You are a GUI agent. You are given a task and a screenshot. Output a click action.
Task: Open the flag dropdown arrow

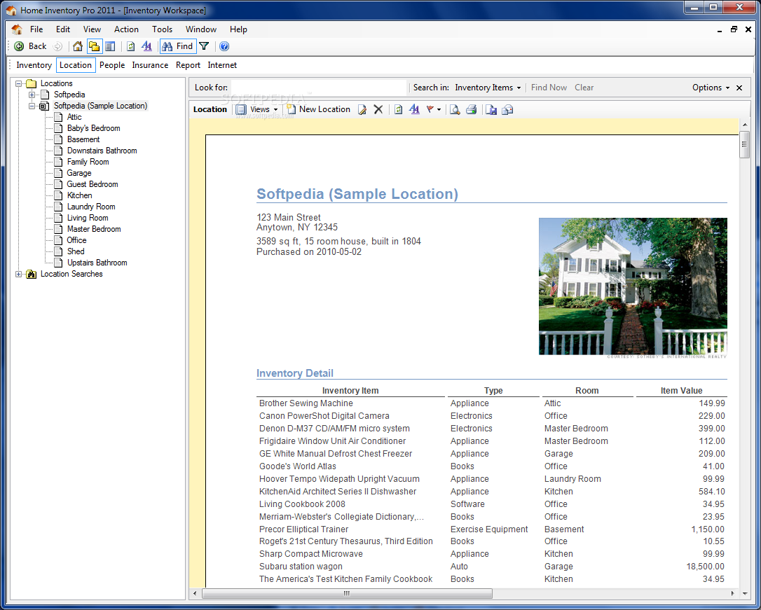[439, 109]
